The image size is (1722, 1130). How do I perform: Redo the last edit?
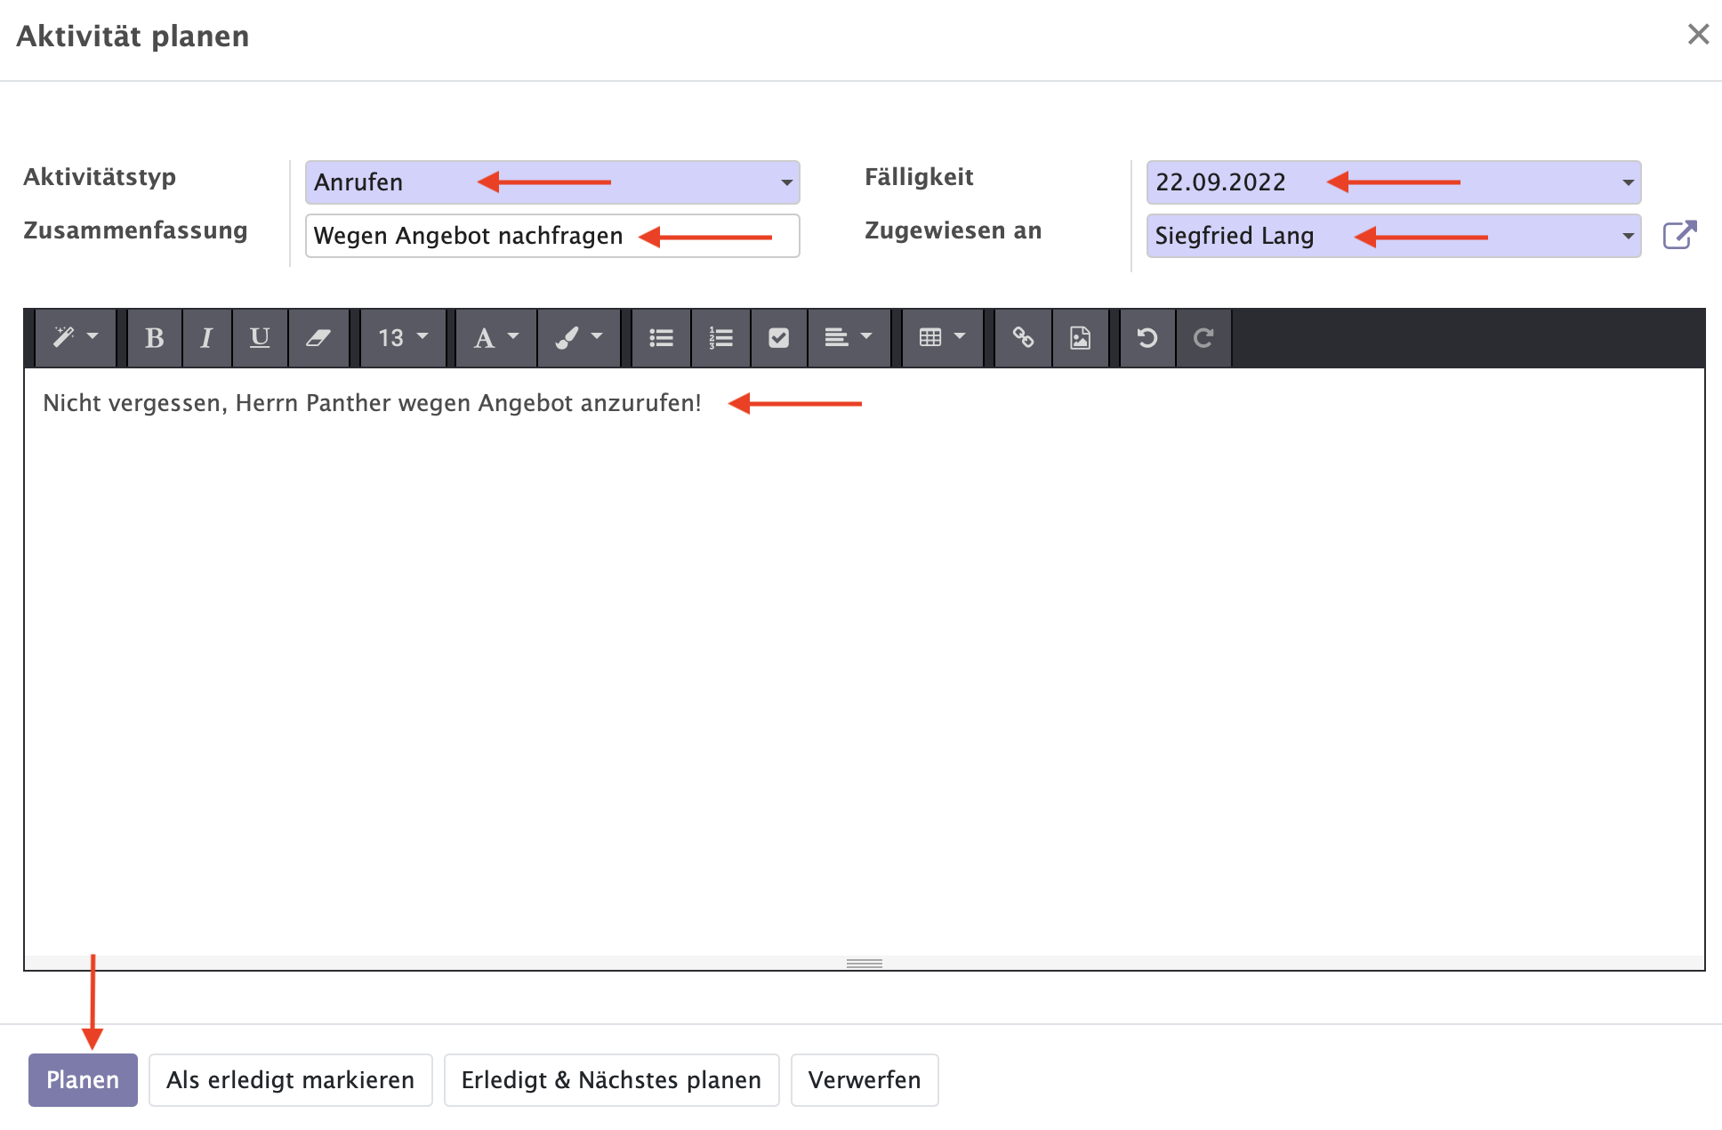pyautogui.click(x=1203, y=338)
